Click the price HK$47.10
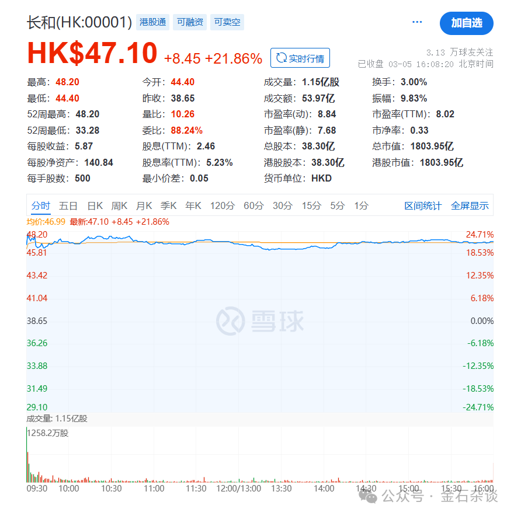514x516 pixels. click(92, 53)
